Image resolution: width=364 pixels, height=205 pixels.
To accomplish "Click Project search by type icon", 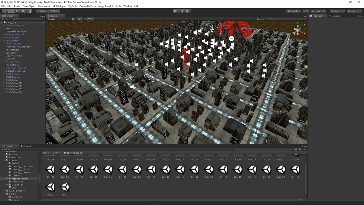I will coord(296,149).
